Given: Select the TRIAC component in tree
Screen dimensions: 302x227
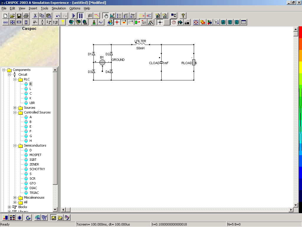Looking at the screenshot, I should [x=34, y=193].
